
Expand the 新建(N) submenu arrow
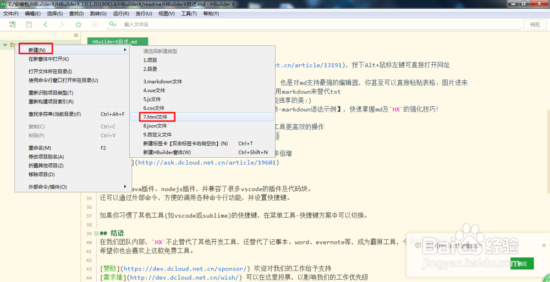[125, 50]
